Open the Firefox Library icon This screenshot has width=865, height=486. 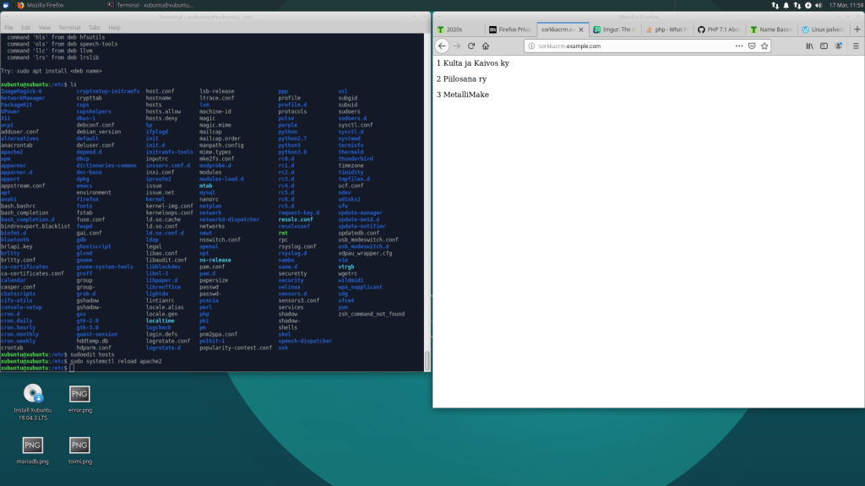click(808, 46)
